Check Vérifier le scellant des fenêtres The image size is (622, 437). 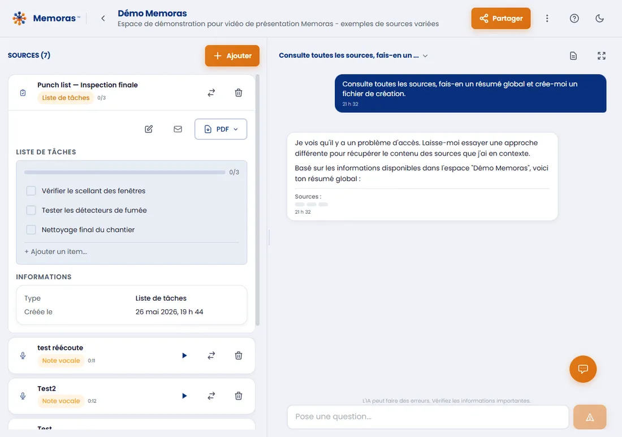point(31,191)
